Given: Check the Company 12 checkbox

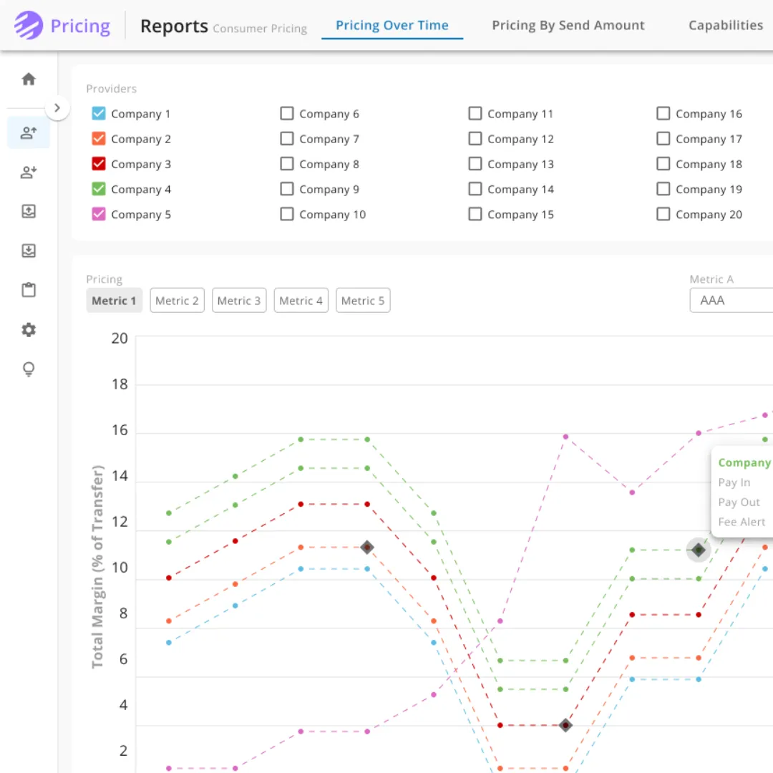Looking at the screenshot, I should point(475,139).
